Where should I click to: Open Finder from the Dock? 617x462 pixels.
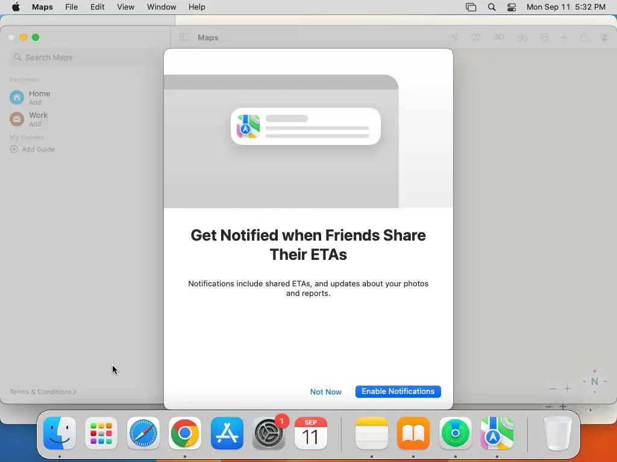coord(60,433)
